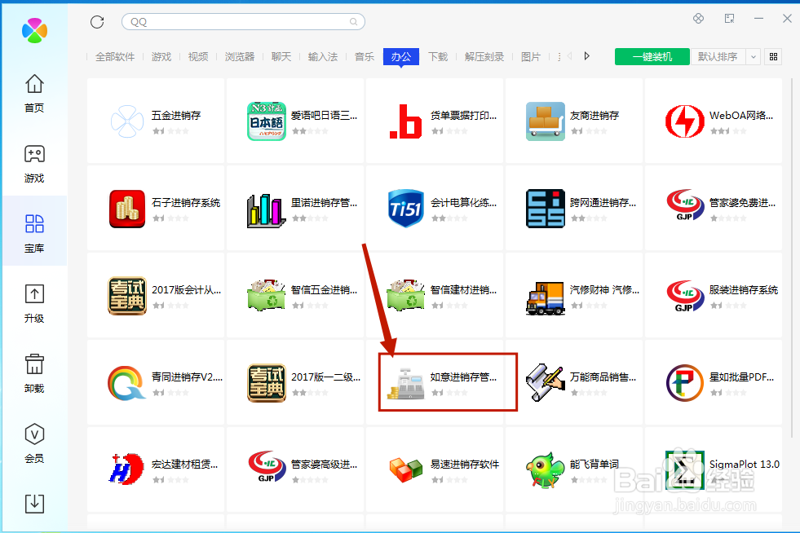This screenshot has width=800, height=533.
Task: Select the 聊天 category tab
Action: 281,56
